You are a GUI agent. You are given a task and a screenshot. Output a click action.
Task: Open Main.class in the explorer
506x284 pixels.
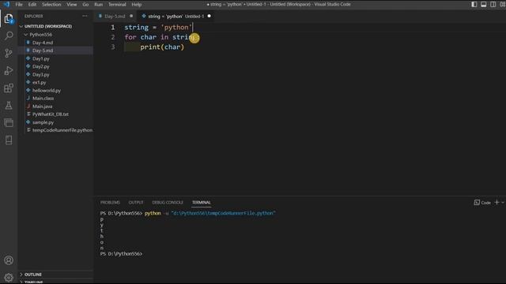point(43,98)
